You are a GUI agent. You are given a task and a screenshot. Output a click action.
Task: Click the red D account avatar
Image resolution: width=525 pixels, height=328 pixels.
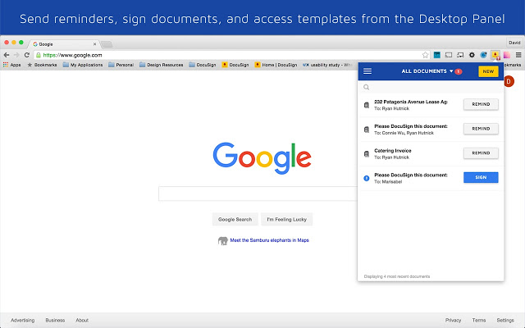(509, 81)
